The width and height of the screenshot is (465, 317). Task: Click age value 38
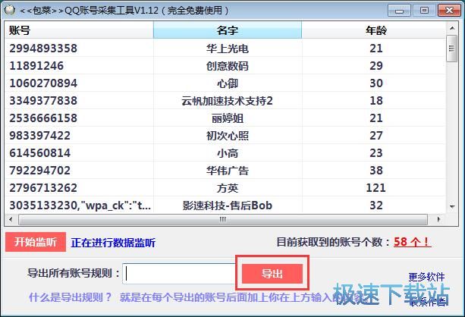376,171
